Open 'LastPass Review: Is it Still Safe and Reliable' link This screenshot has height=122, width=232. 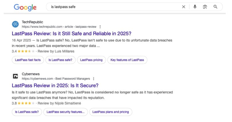coord(72,34)
